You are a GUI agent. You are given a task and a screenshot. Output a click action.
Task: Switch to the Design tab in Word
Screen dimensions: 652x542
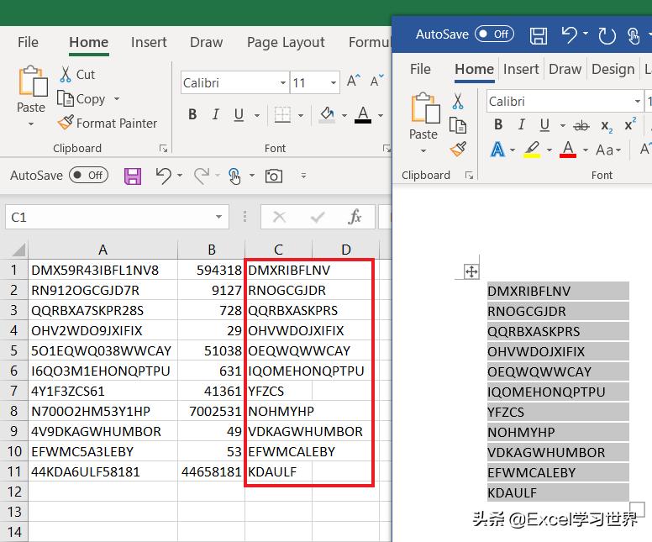coord(613,69)
